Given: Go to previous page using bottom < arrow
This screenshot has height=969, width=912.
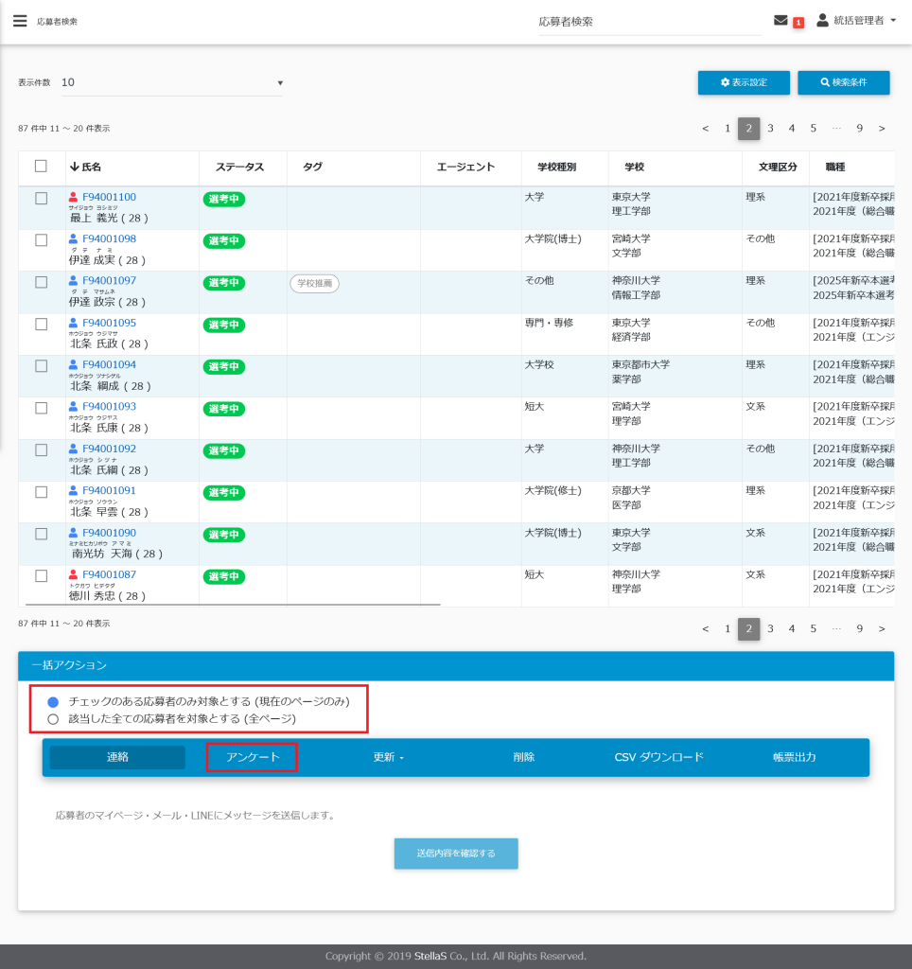Looking at the screenshot, I should 705,629.
